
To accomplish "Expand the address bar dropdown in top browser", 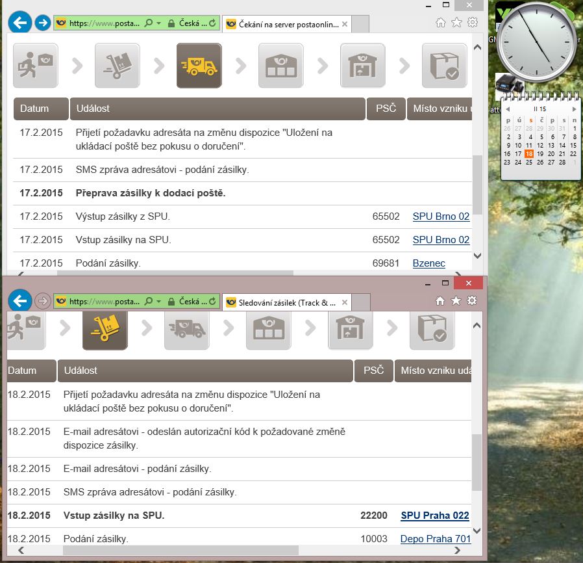I will (158, 23).
